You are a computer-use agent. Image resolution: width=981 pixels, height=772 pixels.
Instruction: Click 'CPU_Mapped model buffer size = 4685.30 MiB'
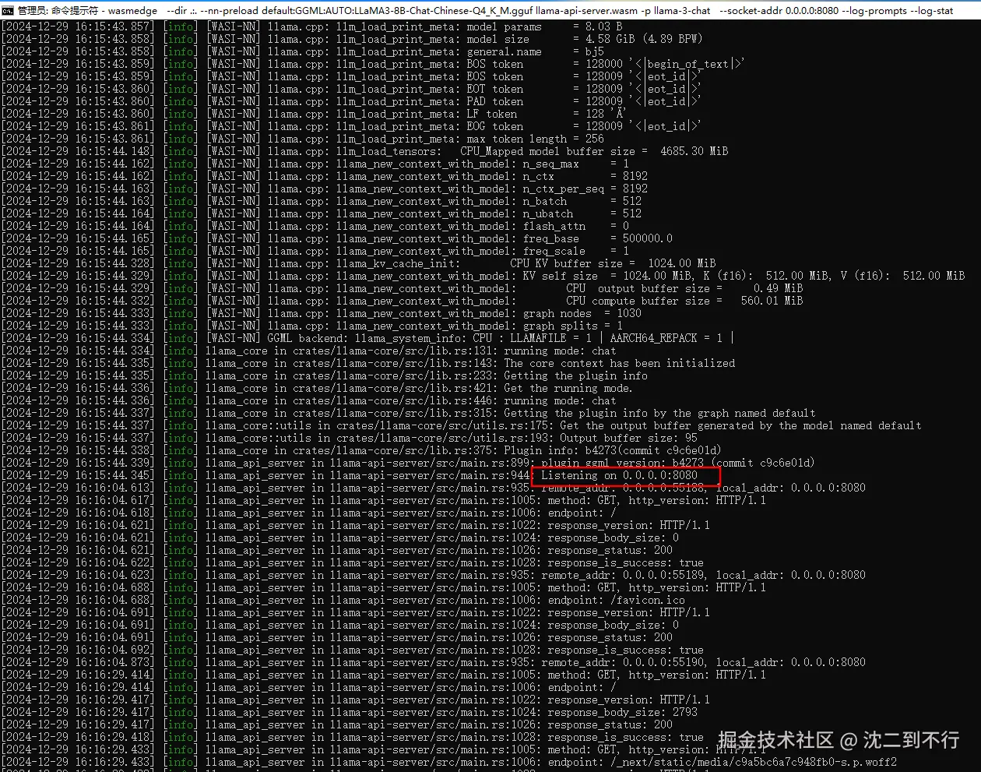[594, 151]
